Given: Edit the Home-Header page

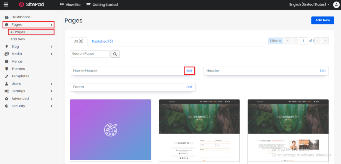Looking at the screenshot, I should (x=189, y=71).
